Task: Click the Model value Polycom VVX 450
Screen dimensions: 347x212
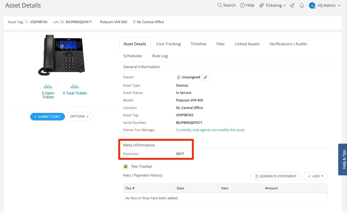Action: [x=190, y=100]
